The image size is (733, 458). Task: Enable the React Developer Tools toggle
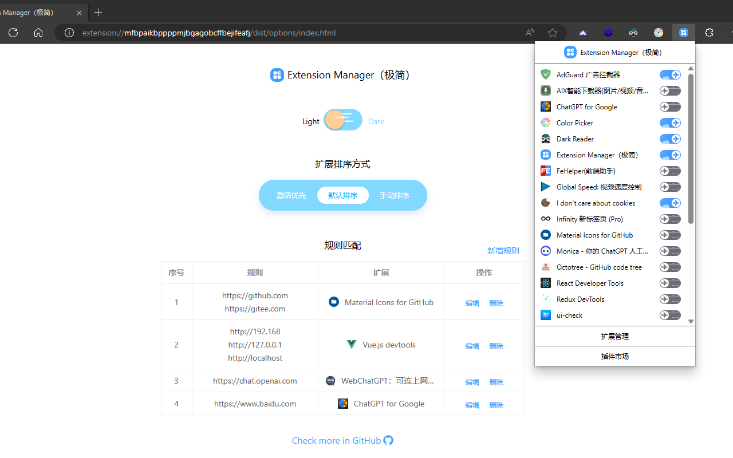[x=670, y=283]
